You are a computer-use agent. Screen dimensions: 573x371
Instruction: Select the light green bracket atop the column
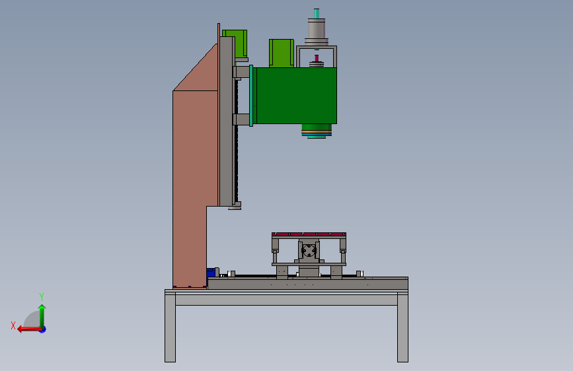[237, 43]
